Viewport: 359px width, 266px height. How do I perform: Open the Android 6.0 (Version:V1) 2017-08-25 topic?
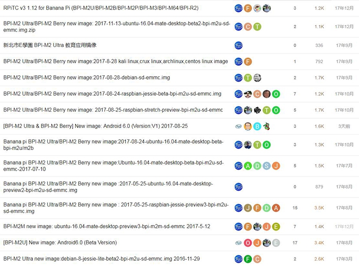(95, 126)
